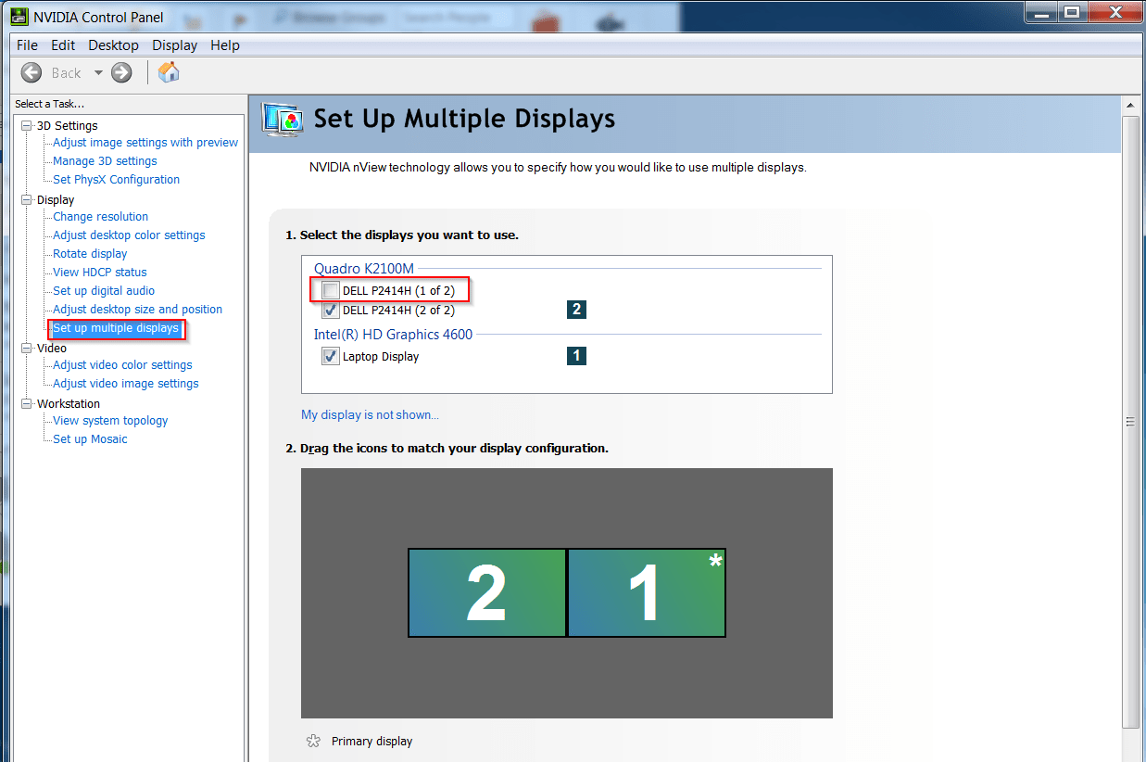1146x762 pixels.
Task: Select Set up multiple displays task
Action: tap(116, 328)
